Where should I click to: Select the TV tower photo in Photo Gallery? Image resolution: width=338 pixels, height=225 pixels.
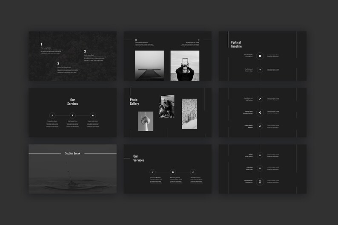tap(146, 121)
